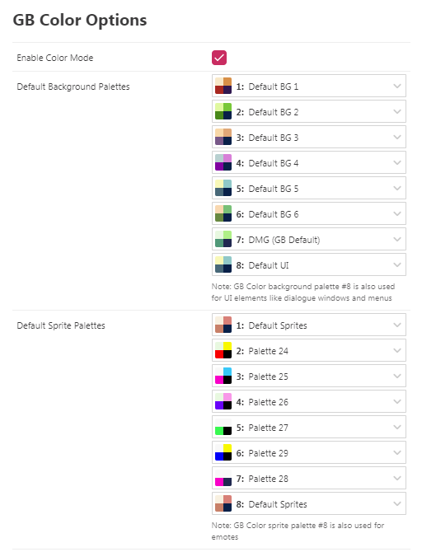Expand the Default BG 3 dropdown arrow
The width and height of the screenshot is (422, 552).
pyautogui.click(x=397, y=138)
